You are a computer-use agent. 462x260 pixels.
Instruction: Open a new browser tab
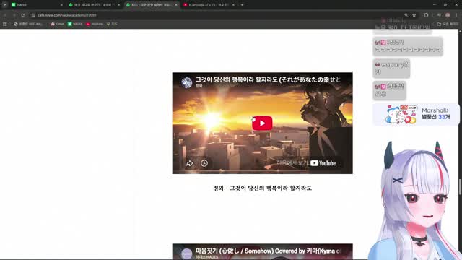(242, 5)
